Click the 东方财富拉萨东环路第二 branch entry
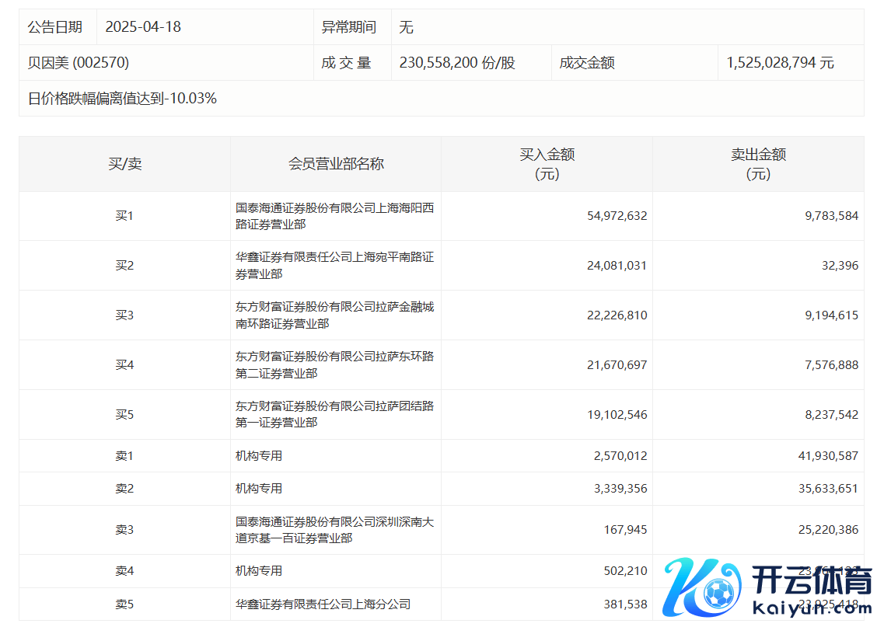 click(334, 365)
